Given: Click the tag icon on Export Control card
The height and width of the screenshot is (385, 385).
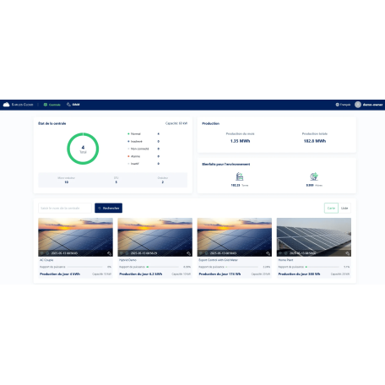Looking at the screenshot, I should (268, 253).
